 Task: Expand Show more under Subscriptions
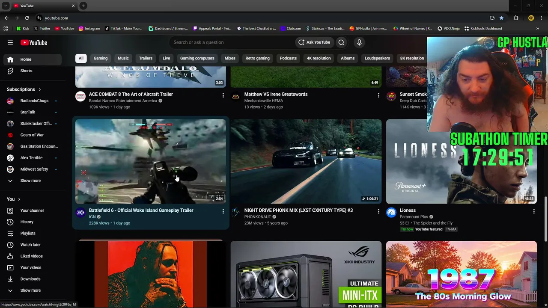33,181
